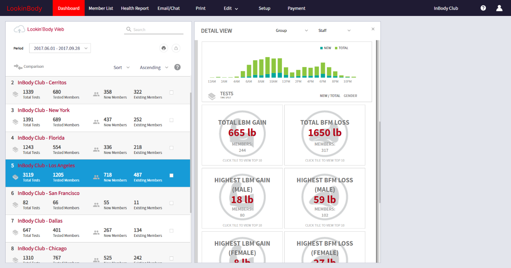Click the members people icon in Dallas row
511x268 pixels.
[x=96, y=232]
